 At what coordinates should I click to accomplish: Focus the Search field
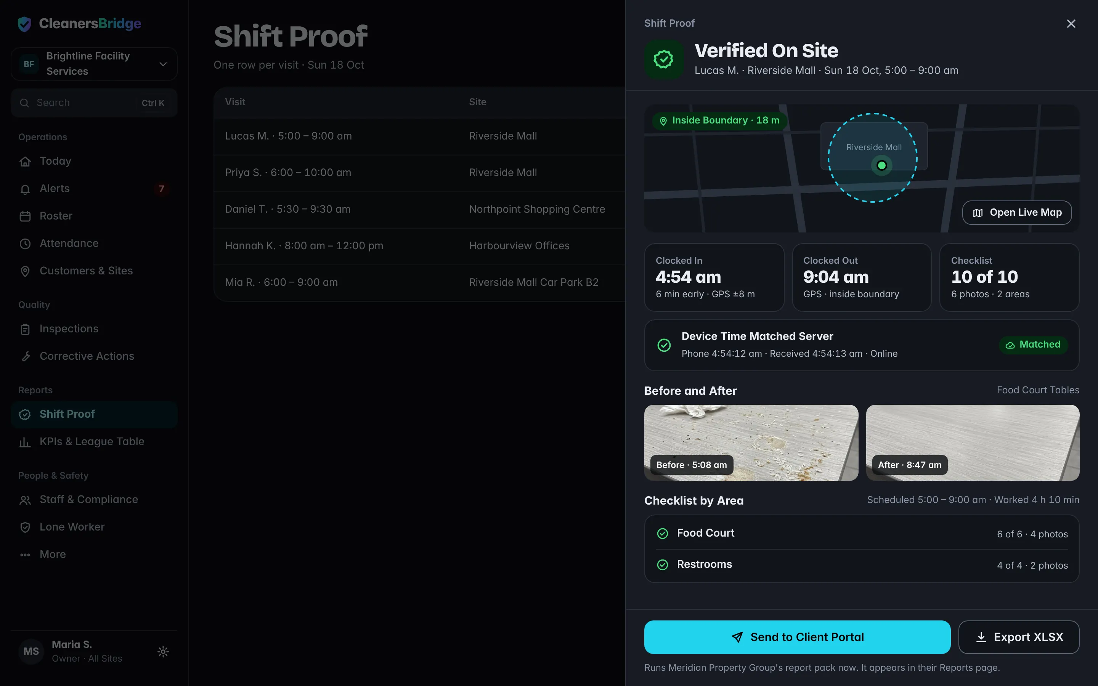coord(94,103)
